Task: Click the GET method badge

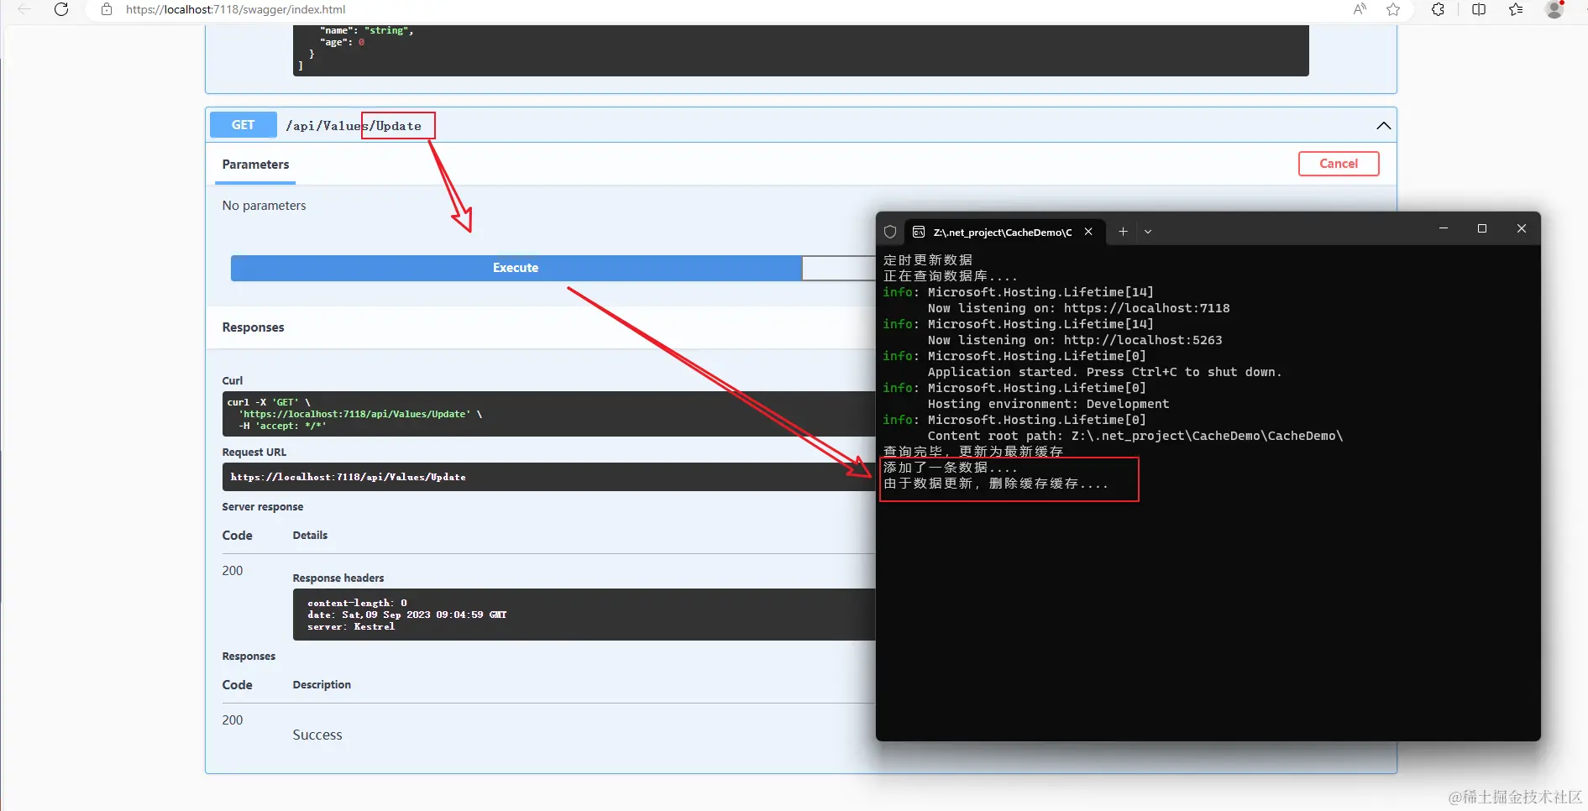Action: tap(244, 125)
